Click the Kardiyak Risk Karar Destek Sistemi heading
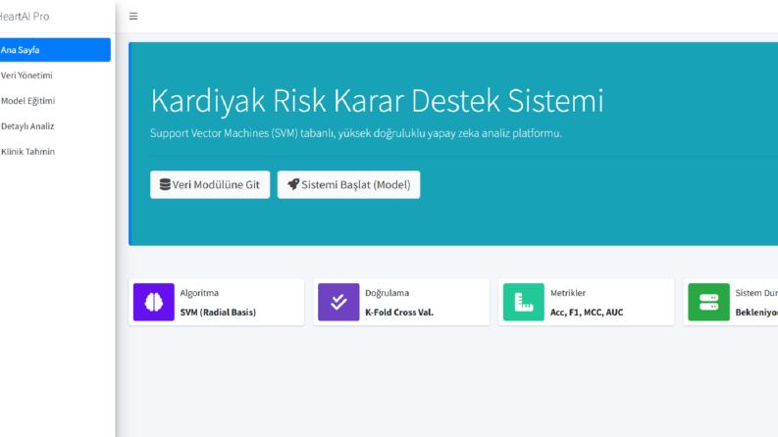Image resolution: width=778 pixels, height=437 pixels. click(x=377, y=101)
